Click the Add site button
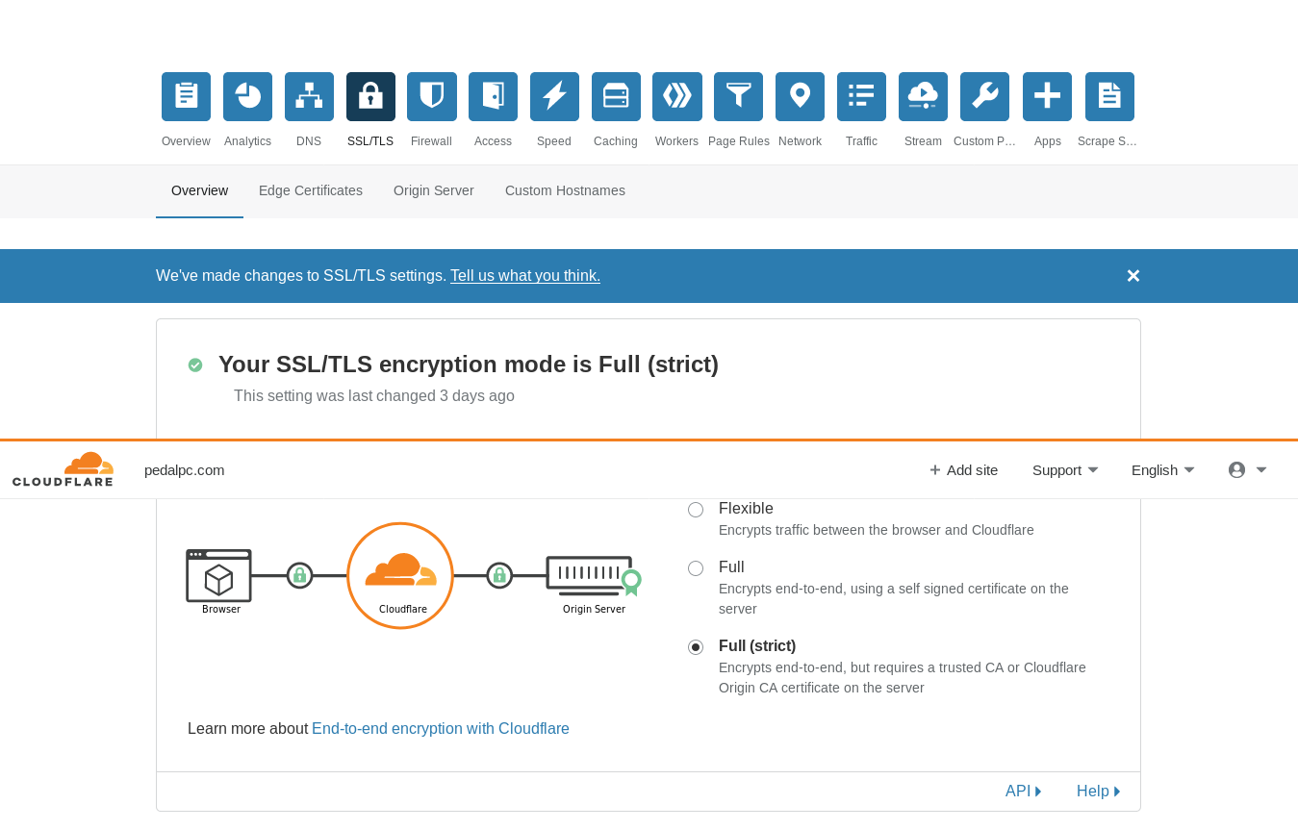Screen dimensions: 1298x830 (963, 470)
